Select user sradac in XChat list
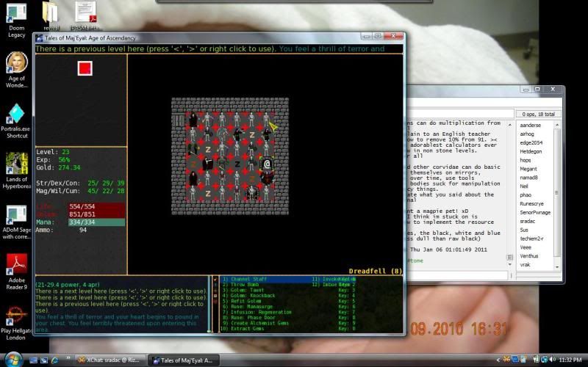 [x=527, y=221]
